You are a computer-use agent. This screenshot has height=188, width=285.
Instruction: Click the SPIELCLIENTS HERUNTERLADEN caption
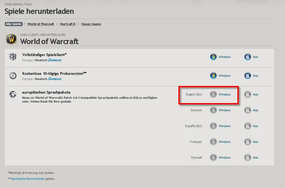click(43, 35)
